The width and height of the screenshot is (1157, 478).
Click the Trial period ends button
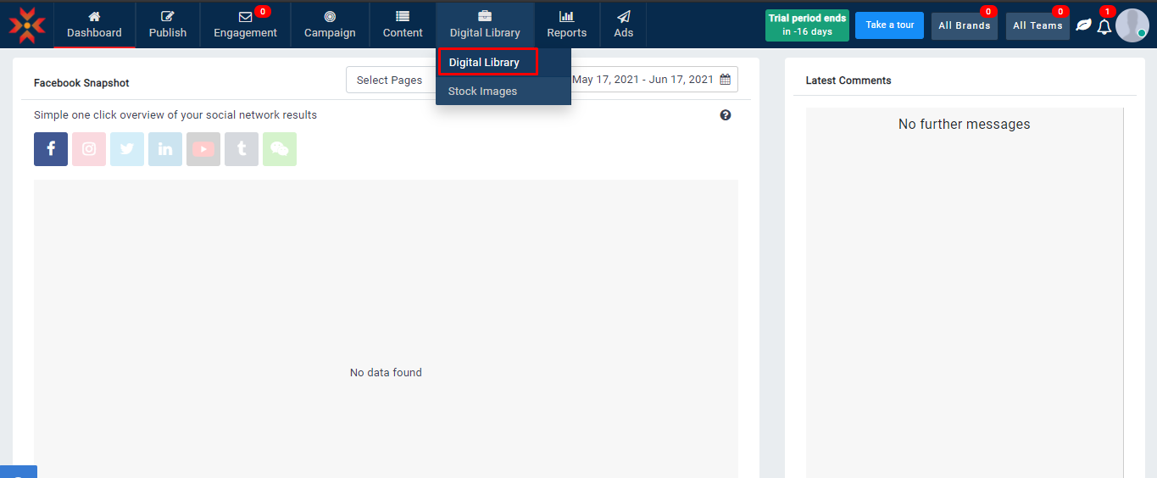[x=807, y=25]
